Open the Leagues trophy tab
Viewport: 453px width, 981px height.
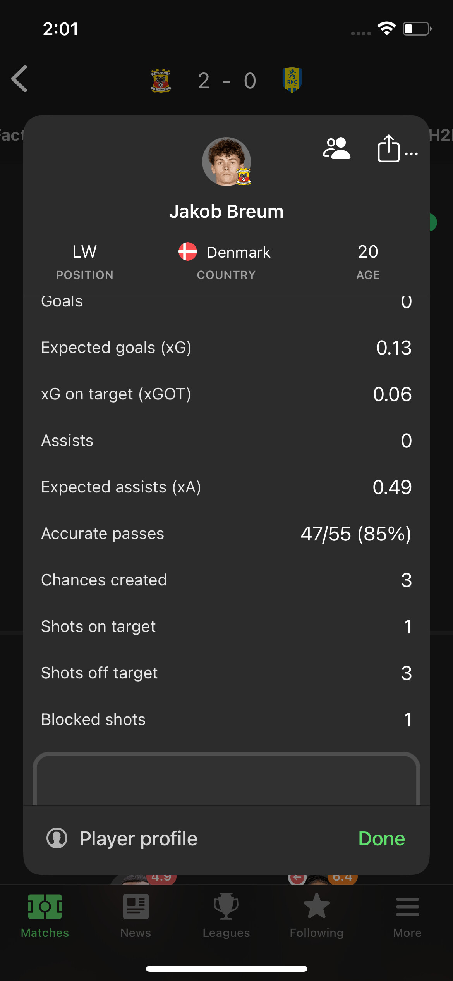point(226,915)
